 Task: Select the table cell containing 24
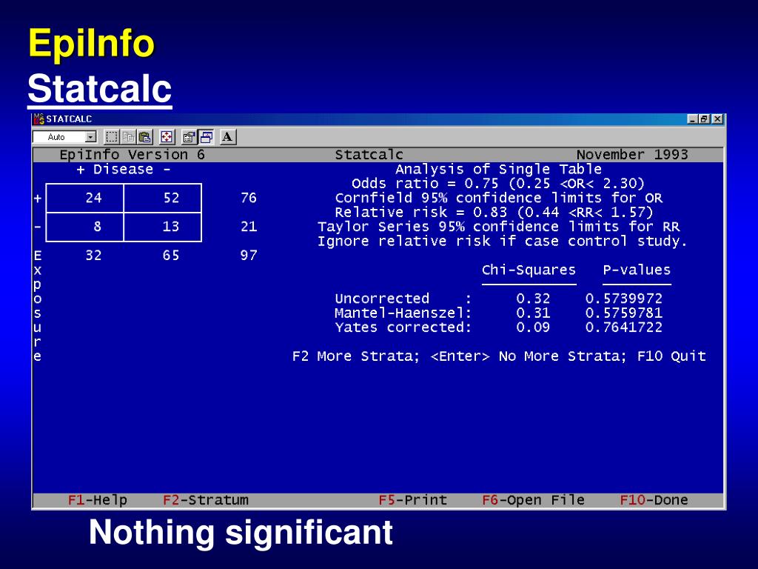(x=85, y=198)
